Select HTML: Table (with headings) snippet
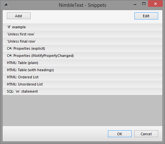The image size is (165, 144). [x=82, y=70]
